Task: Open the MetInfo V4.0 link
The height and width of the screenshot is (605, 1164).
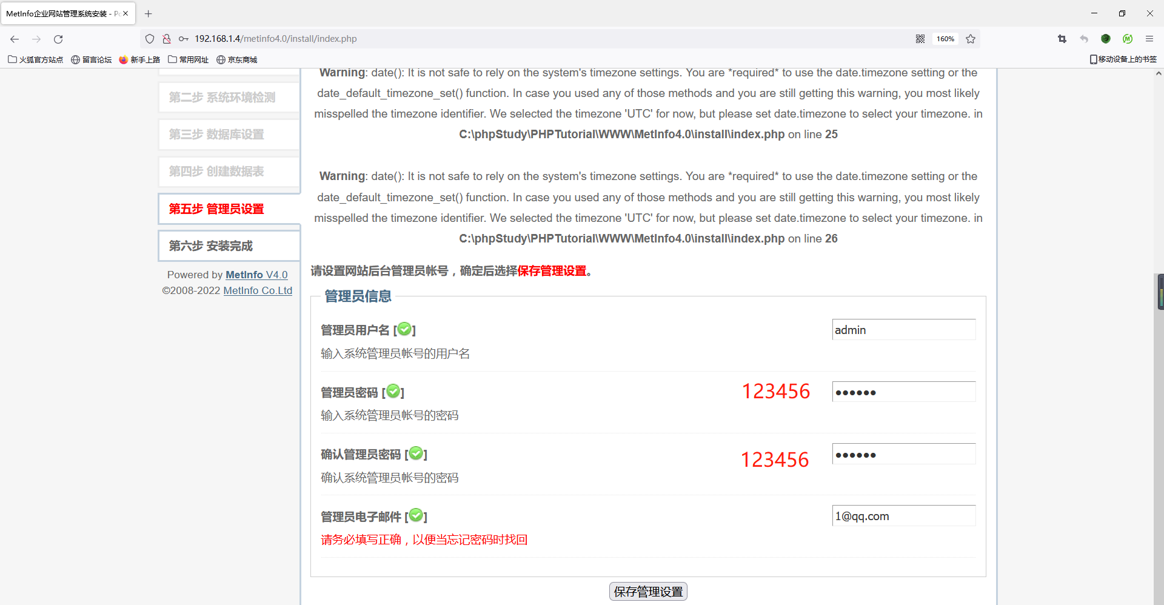Action: click(x=256, y=275)
